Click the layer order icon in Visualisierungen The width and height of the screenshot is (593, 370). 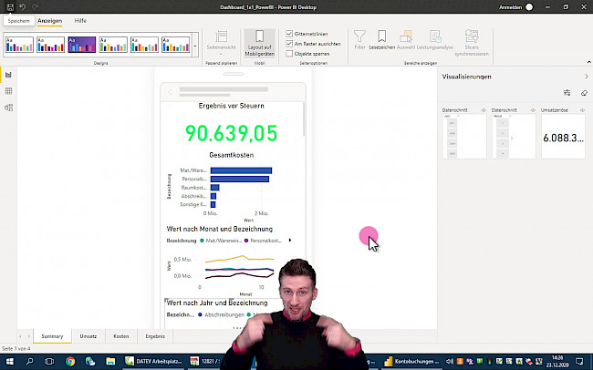567,93
